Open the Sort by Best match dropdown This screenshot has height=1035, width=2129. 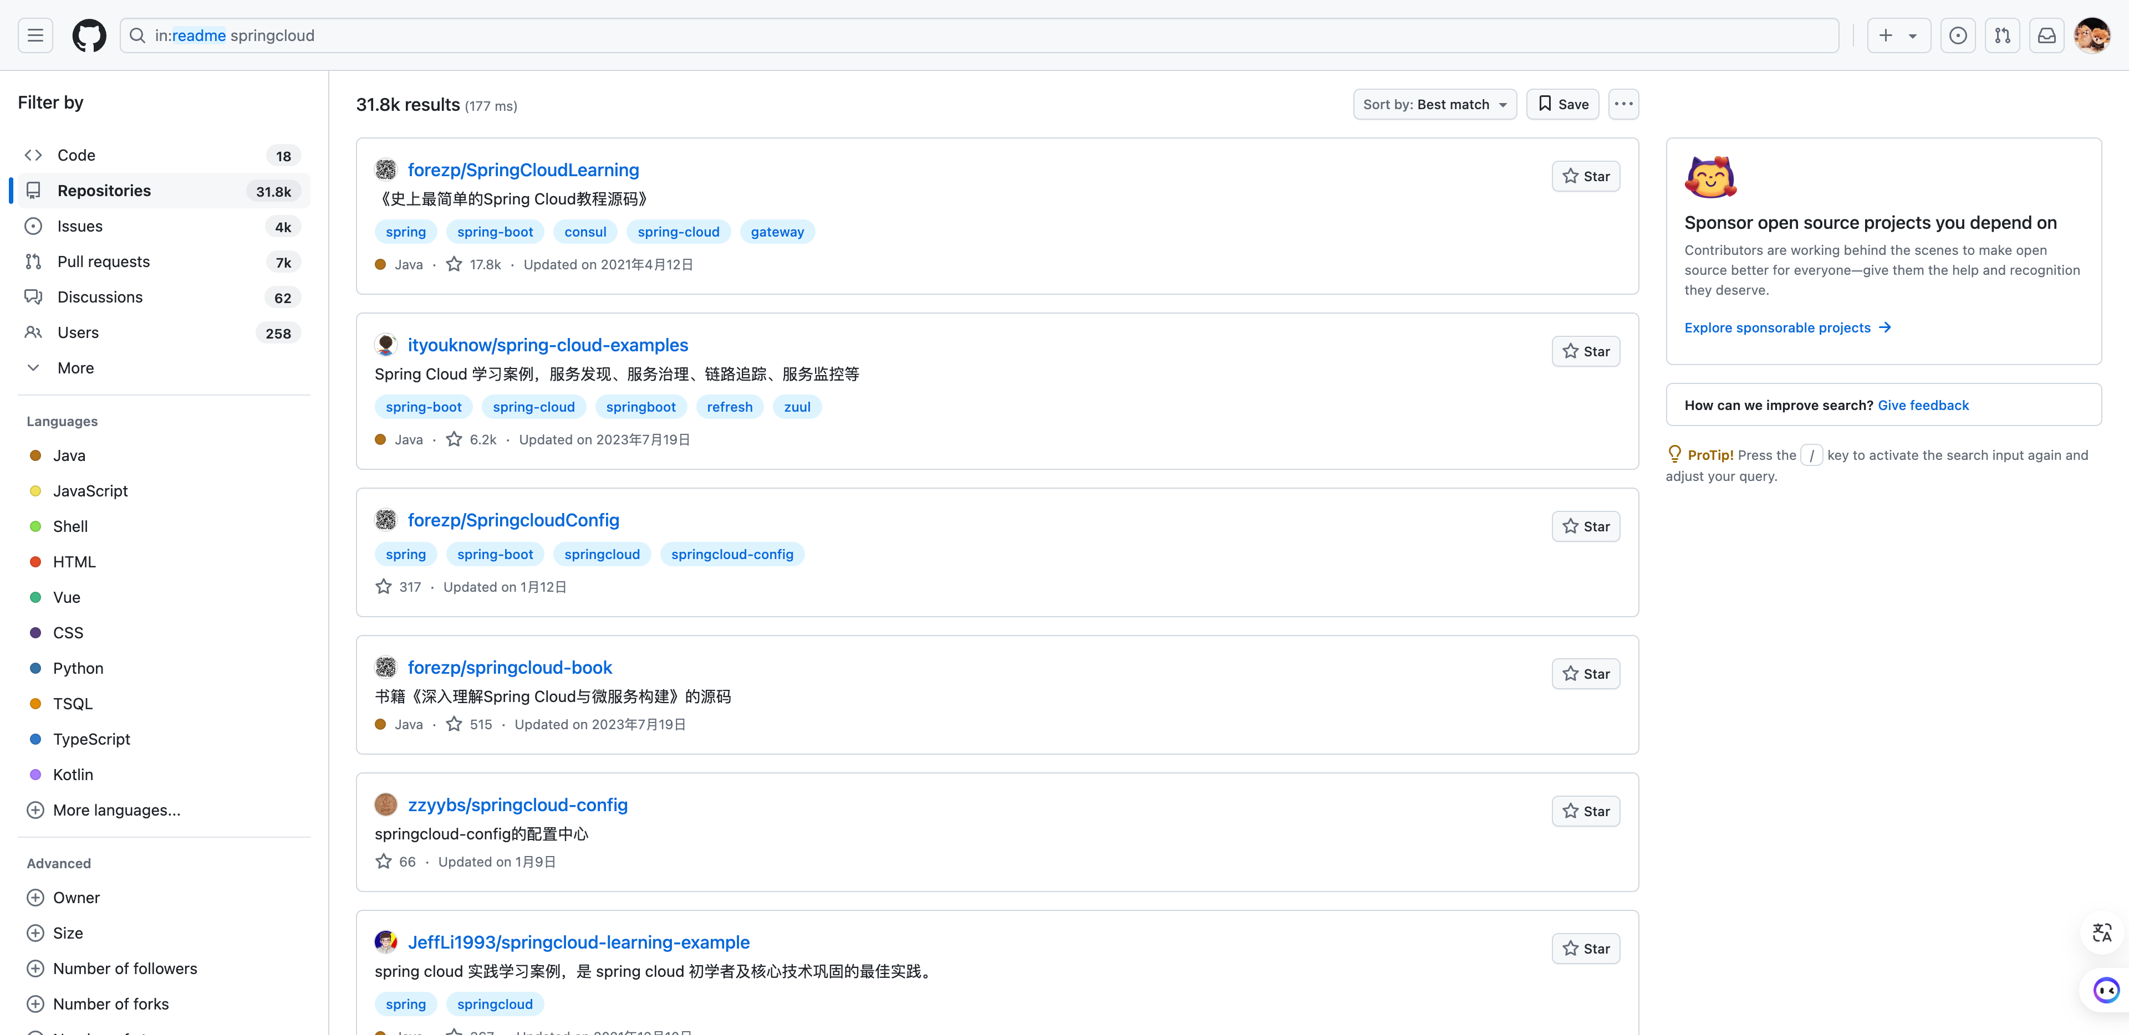point(1434,104)
